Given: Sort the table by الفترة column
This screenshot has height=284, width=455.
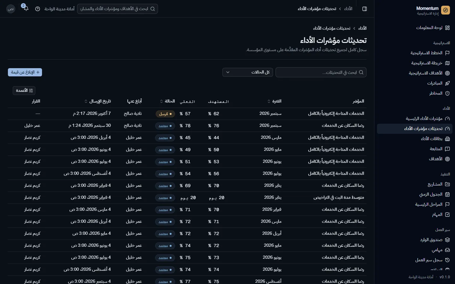Looking at the screenshot, I should click(274, 101).
